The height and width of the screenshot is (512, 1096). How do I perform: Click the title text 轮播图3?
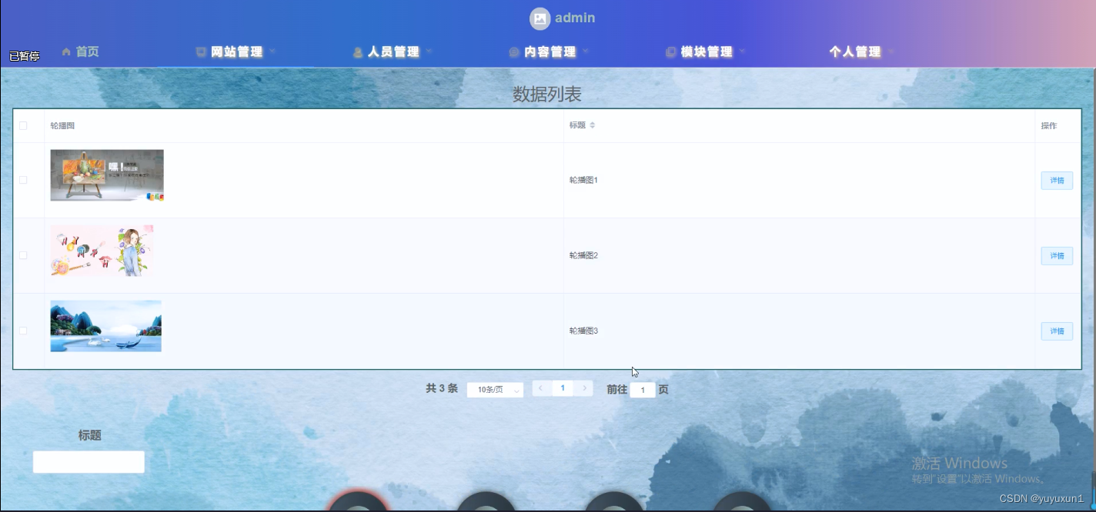pyautogui.click(x=583, y=331)
